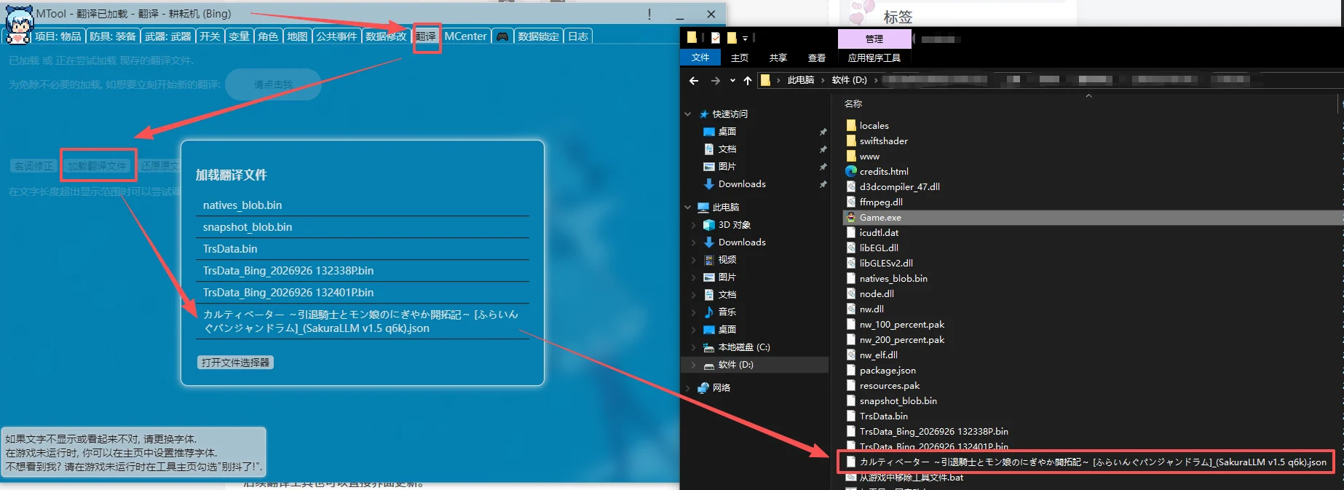Image resolution: width=1344 pixels, height=490 pixels.
Task: Click the local disk C: drive icon
Action: click(x=709, y=347)
